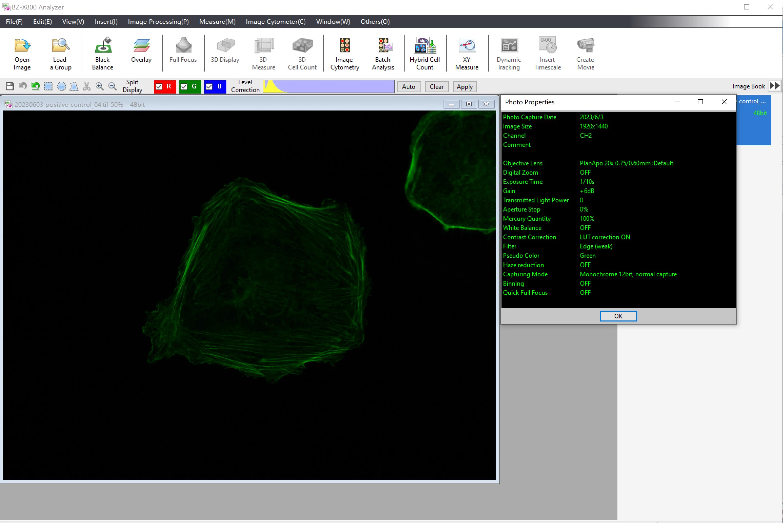The image size is (783, 523).
Task: Open the Image Cytometry tool
Action: tap(345, 53)
